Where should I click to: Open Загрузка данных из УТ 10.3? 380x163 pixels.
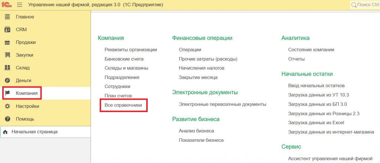coord(319,95)
